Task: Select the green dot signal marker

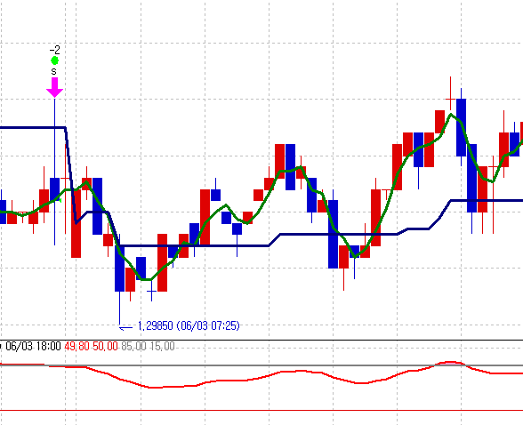Action: [55, 60]
